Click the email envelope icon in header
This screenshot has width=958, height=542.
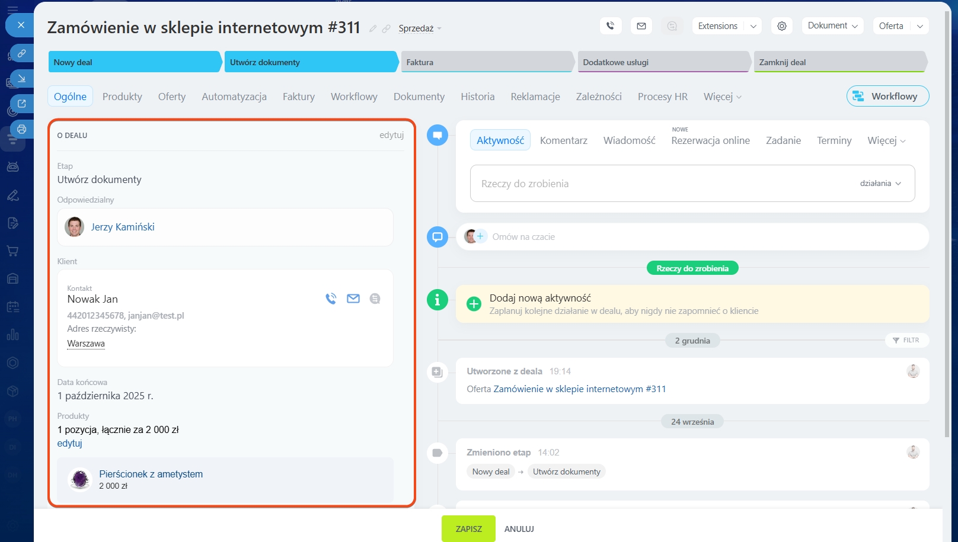pos(641,26)
